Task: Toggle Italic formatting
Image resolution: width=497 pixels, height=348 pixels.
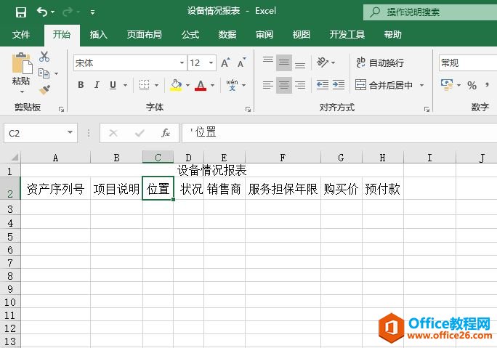Action: [97, 85]
